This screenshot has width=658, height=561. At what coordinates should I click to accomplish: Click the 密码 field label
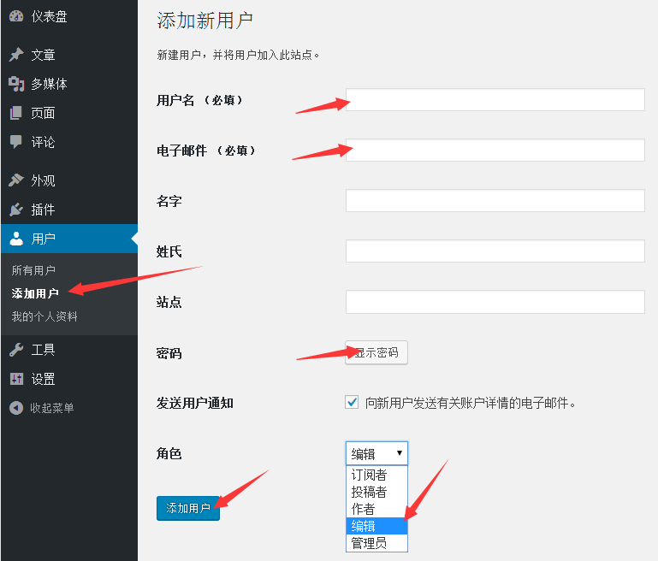pyautogui.click(x=169, y=353)
